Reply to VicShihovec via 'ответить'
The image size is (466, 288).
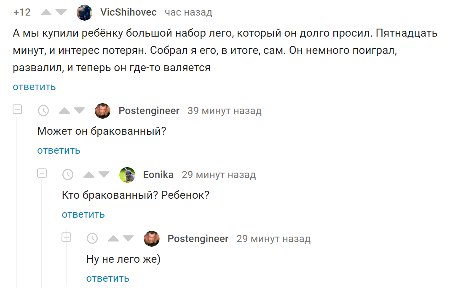pyautogui.click(x=34, y=87)
